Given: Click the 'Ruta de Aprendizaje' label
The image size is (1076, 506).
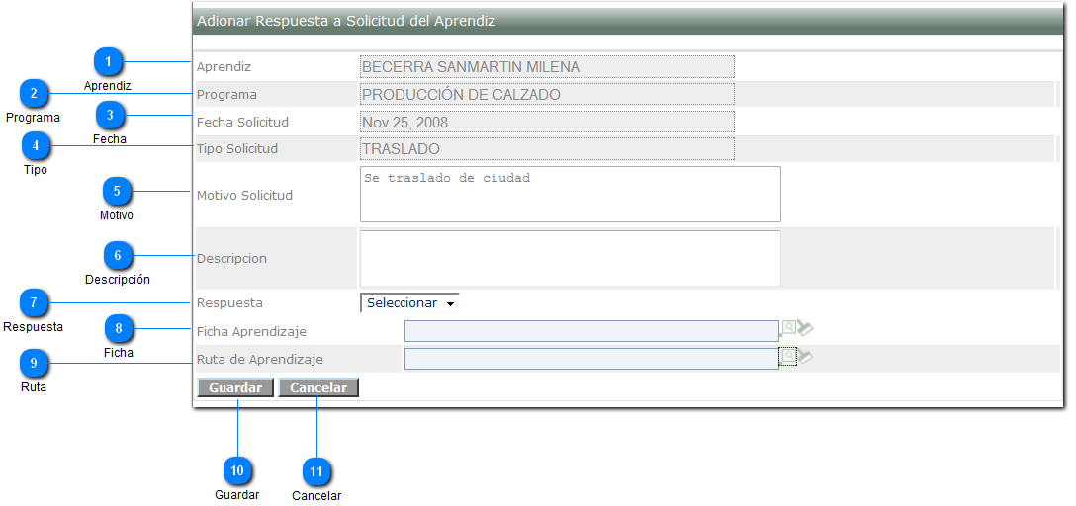Looking at the screenshot, I should pyautogui.click(x=259, y=359).
